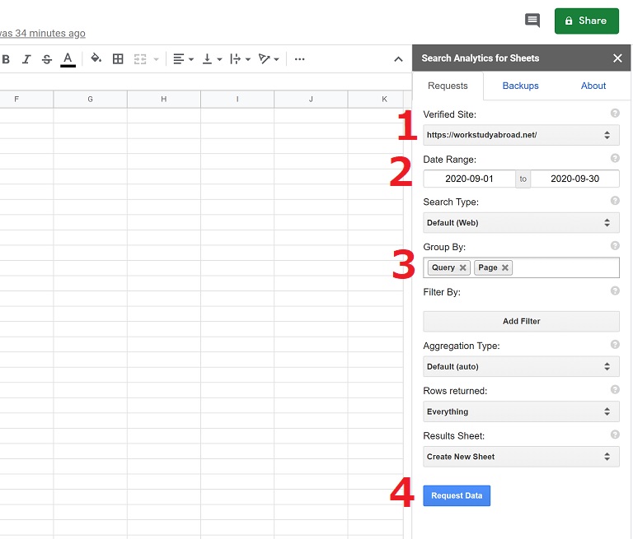Image resolution: width=633 pixels, height=539 pixels.
Task: Click the green Share button
Action: tap(586, 21)
